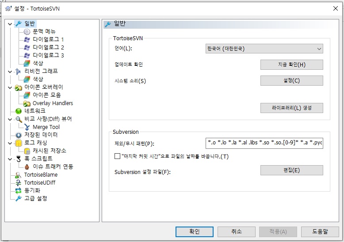
Task: Click the 이슈 트래커 연동 bug icon
Action: 27,167
